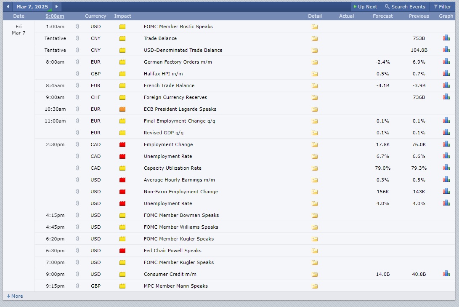Screen dimensions: 459x307
Task: Open detail folder for ECB President Lagarde Speaks
Action: click(315, 109)
